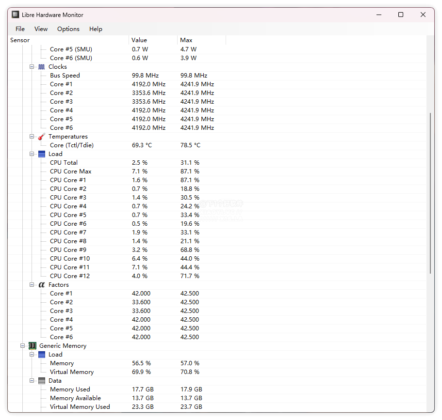This screenshot has width=442, height=420.
Task: Click the 78.5 °C max temperature
Action: point(190,145)
